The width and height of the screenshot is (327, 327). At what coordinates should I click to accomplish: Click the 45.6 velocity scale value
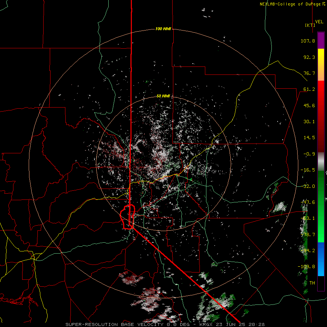tap(309, 105)
